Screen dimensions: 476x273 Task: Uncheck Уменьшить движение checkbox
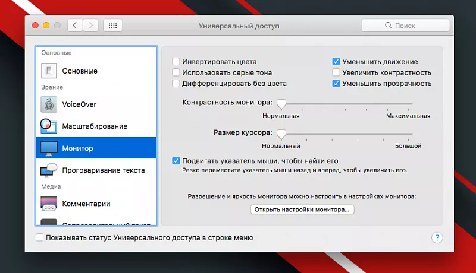pos(336,62)
